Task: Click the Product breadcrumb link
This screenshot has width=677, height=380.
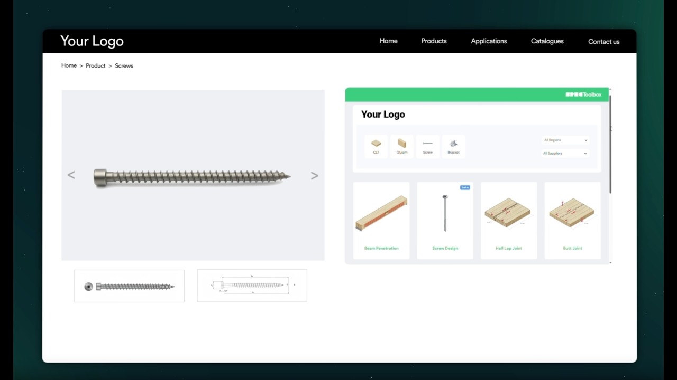Action: point(96,66)
